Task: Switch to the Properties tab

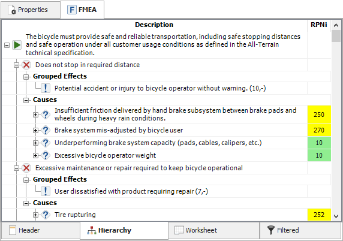Action: 31,10
